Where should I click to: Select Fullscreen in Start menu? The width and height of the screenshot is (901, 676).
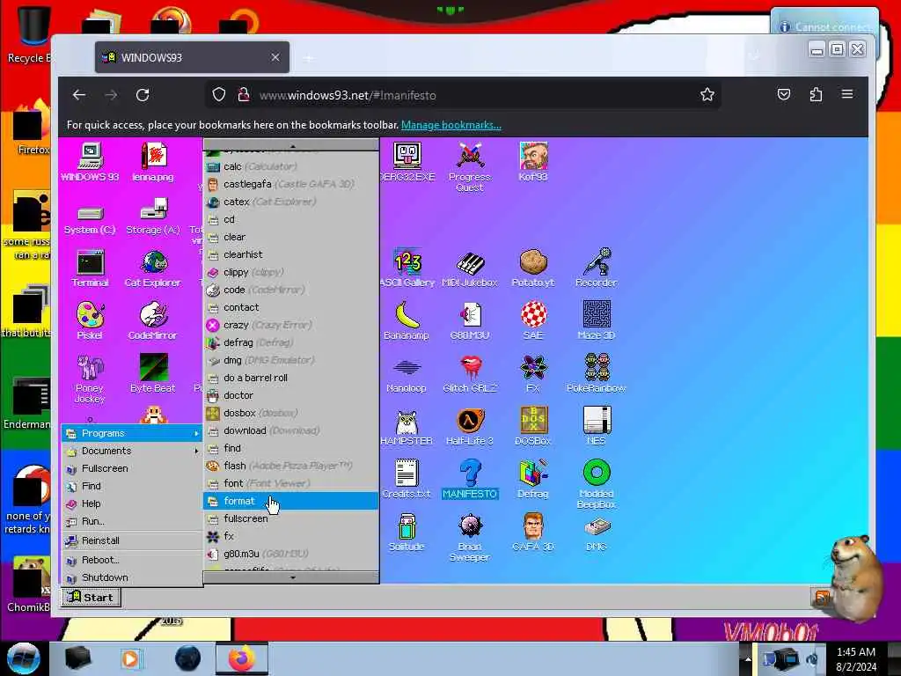(x=132, y=468)
